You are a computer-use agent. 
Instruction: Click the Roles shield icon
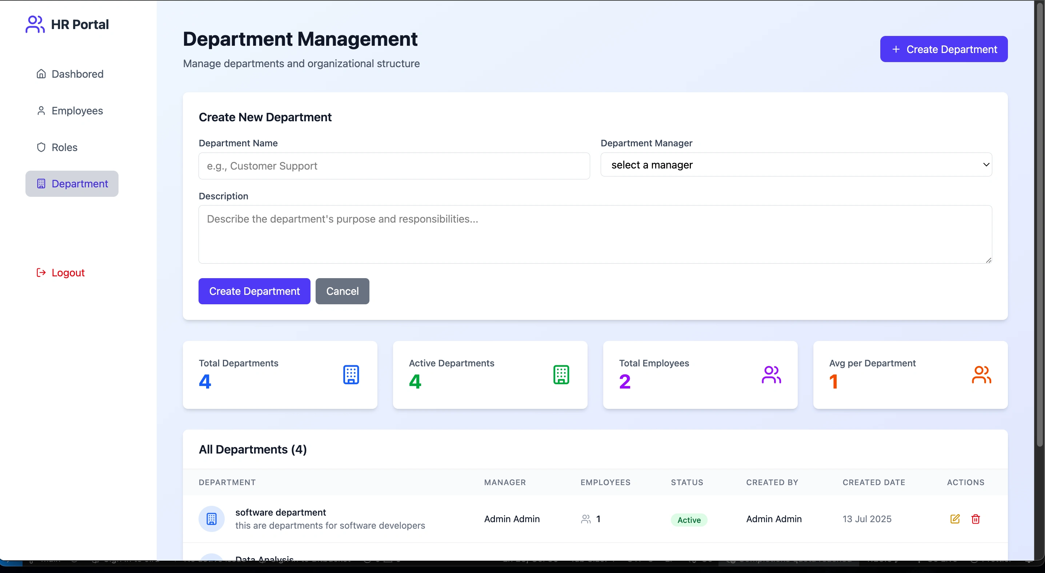pyautogui.click(x=41, y=147)
